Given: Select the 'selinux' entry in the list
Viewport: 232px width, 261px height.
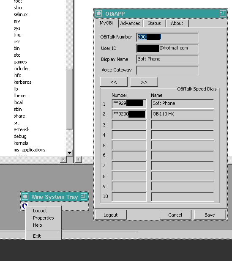Looking at the screenshot, I should [x=21, y=14].
